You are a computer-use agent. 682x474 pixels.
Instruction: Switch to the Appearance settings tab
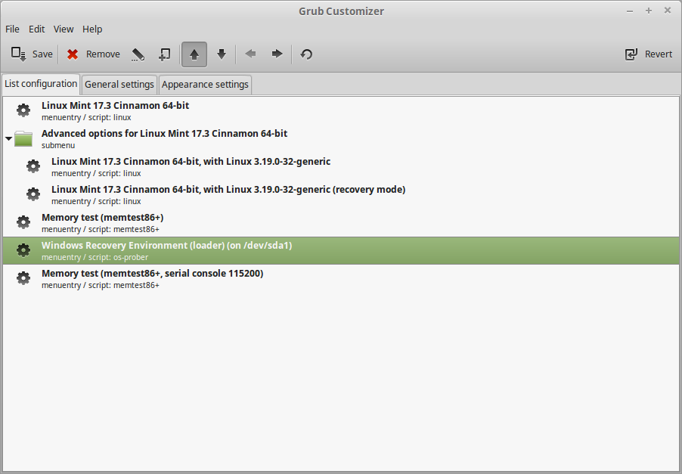206,85
